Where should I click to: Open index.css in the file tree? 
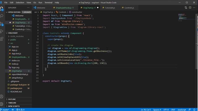(16, 60)
